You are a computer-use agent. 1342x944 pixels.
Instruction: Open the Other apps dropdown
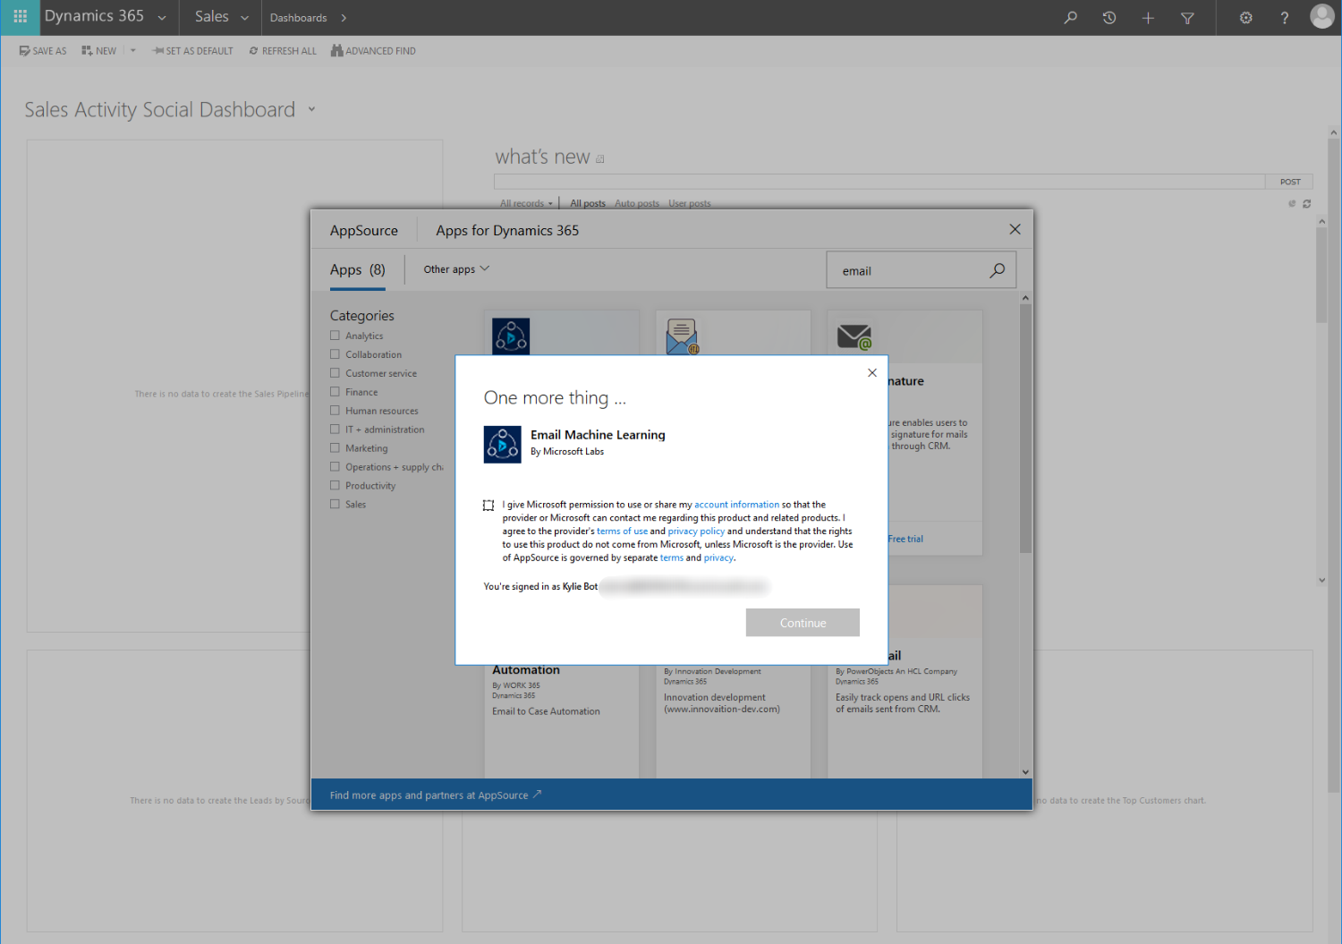coord(456,269)
